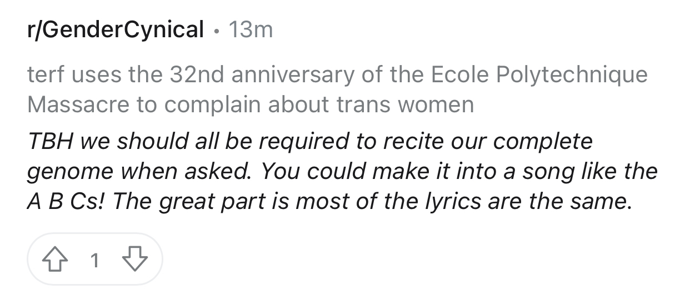This screenshot has height=294, width=690.
Task: Downvote the comment with the down arrow
Action: click(x=134, y=259)
